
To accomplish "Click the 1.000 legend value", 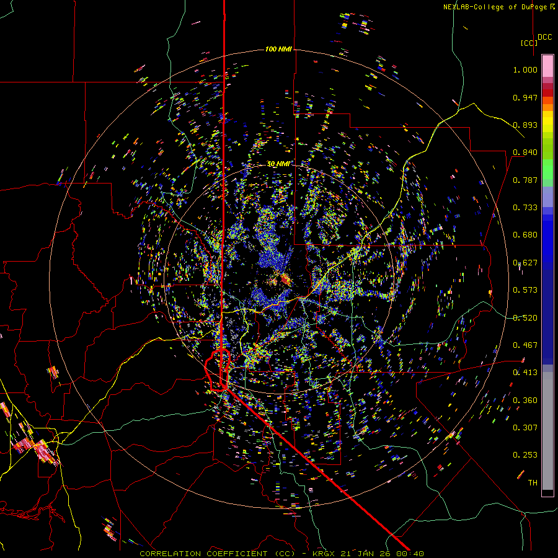I will 525,69.
